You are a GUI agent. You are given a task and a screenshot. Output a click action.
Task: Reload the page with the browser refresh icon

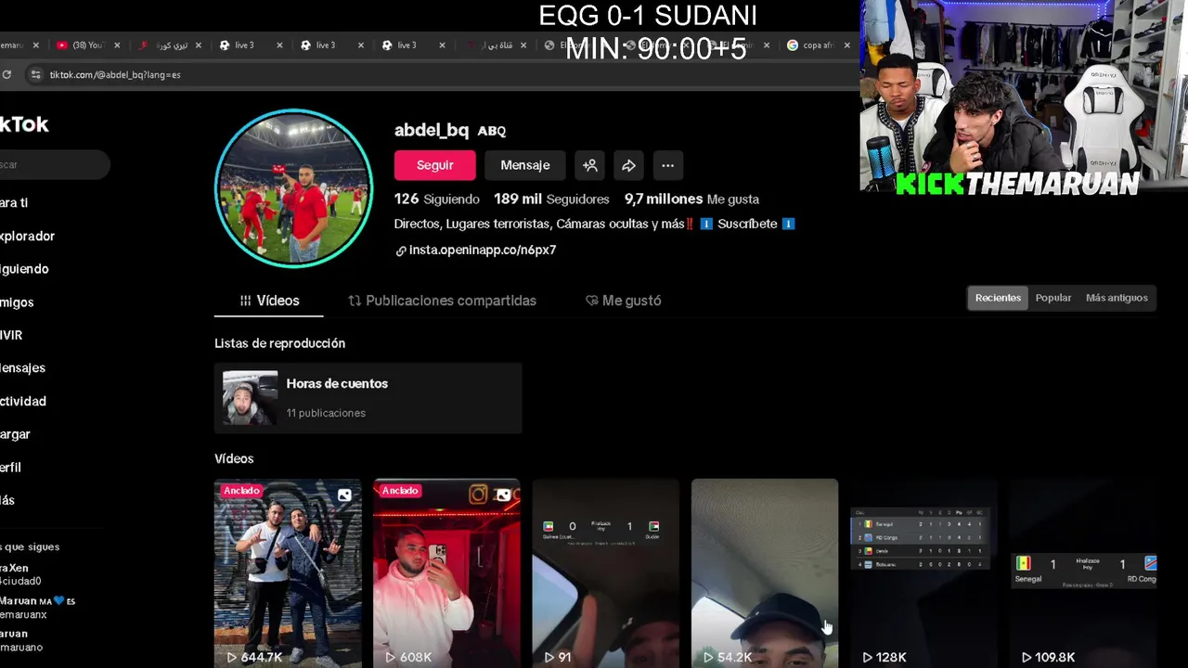pos(6,74)
